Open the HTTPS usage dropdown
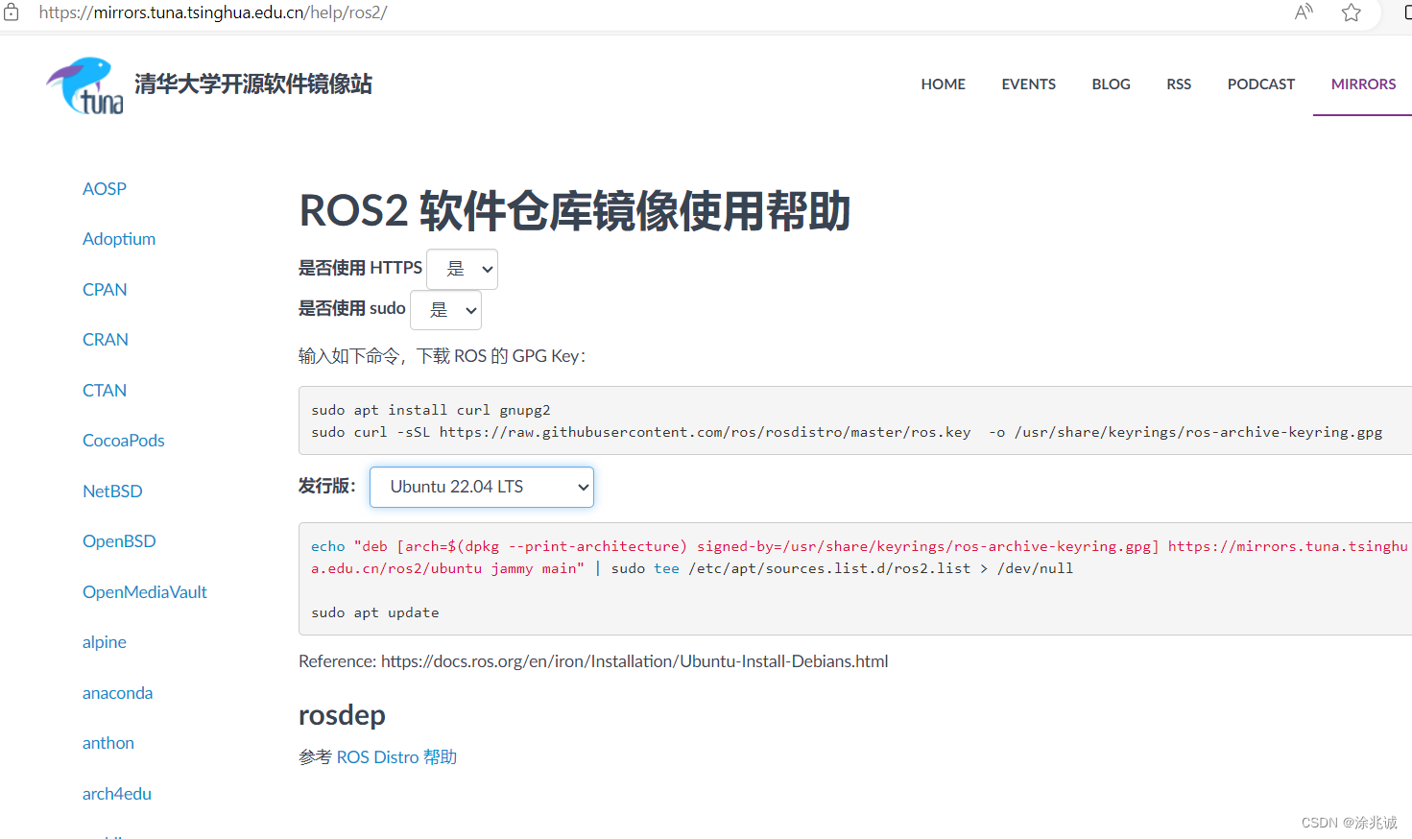Viewport: 1412px width, 839px height. coord(462,269)
